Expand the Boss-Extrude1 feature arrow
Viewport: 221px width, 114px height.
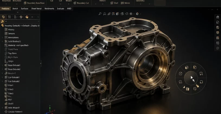point(2,65)
